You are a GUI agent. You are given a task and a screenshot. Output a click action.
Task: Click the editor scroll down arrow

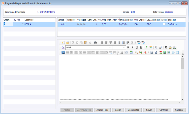coord(182,99)
